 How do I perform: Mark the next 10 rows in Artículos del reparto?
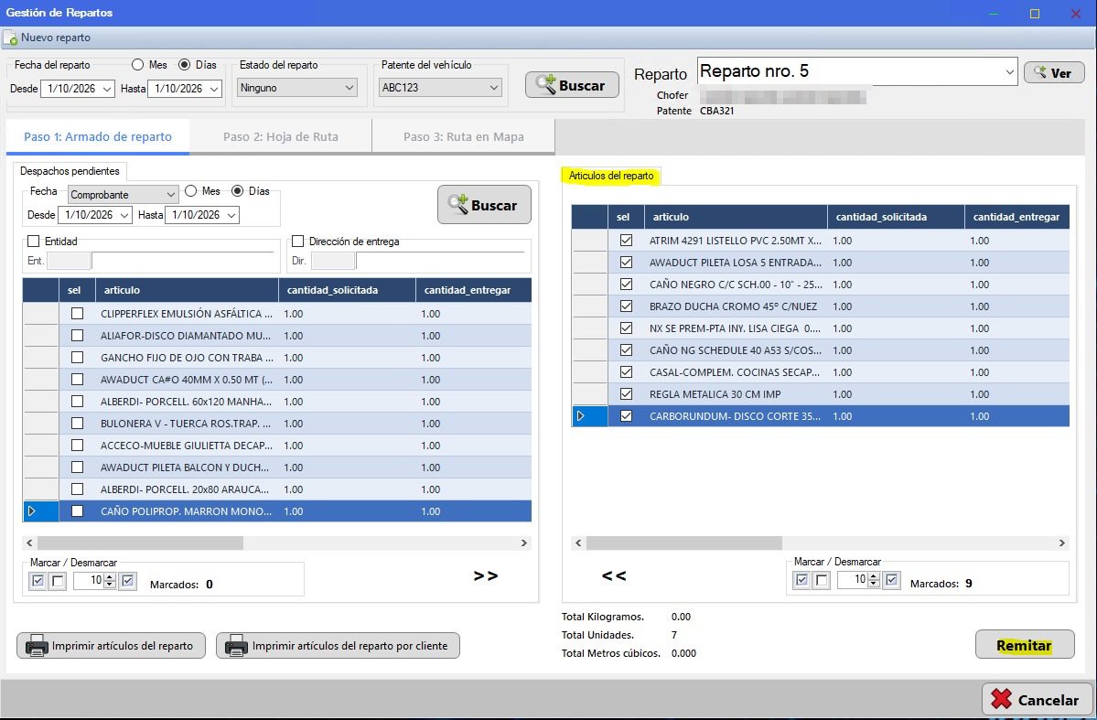click(891, 580)
